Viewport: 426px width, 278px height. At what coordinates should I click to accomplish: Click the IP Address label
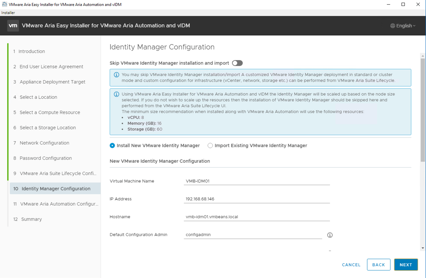(x=121, y=199)
